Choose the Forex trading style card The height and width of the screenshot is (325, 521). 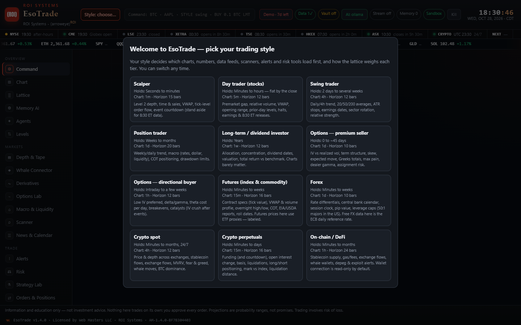click(x=349, y=200)
